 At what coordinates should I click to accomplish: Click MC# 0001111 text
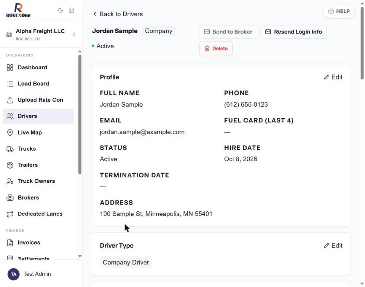[28, 39]
